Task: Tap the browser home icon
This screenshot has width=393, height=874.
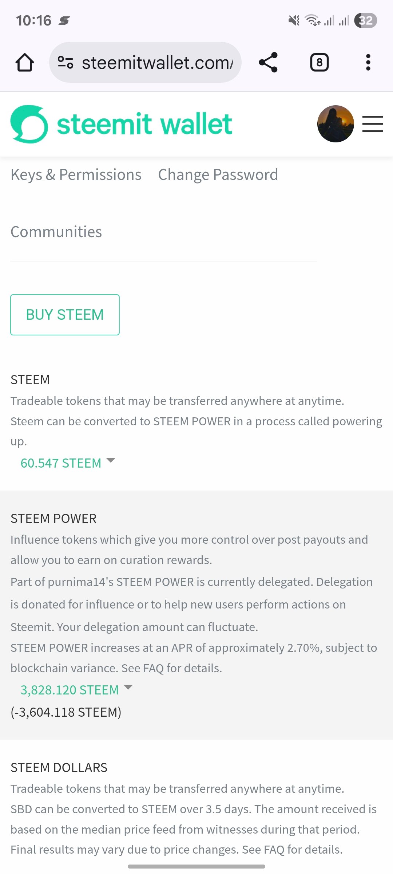Action: point(25,62)
